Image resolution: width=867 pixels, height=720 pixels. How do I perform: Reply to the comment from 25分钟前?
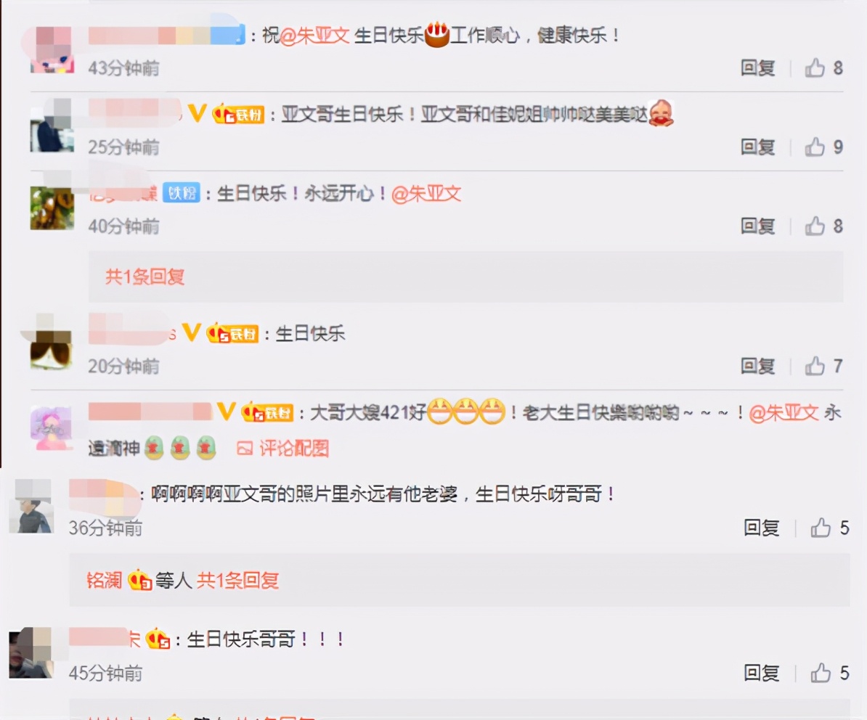(x=758, y=147)
